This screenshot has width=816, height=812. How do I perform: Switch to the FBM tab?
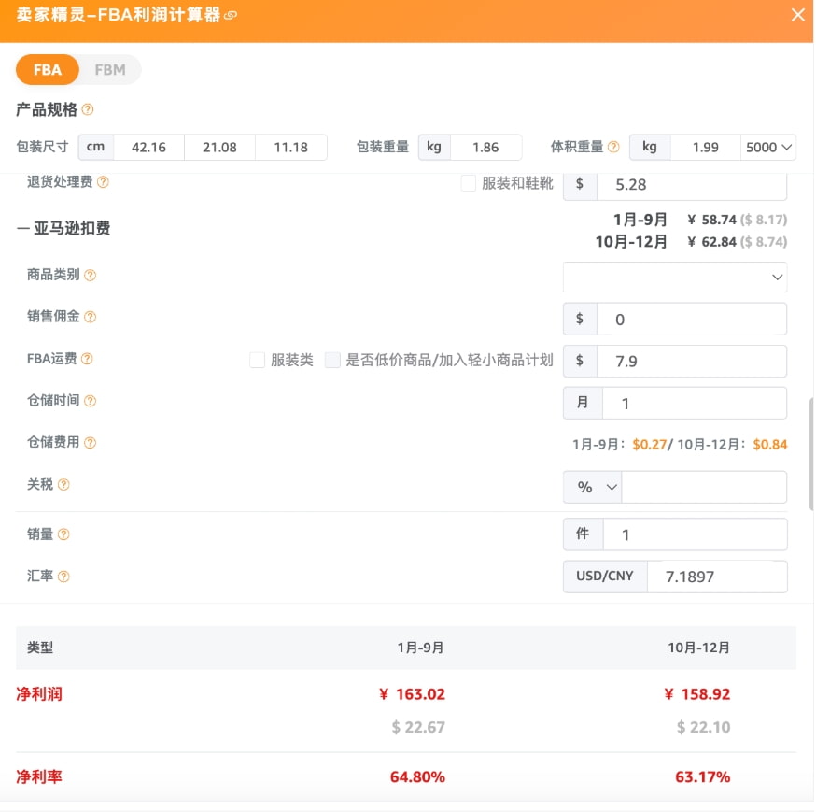(109, 69)
